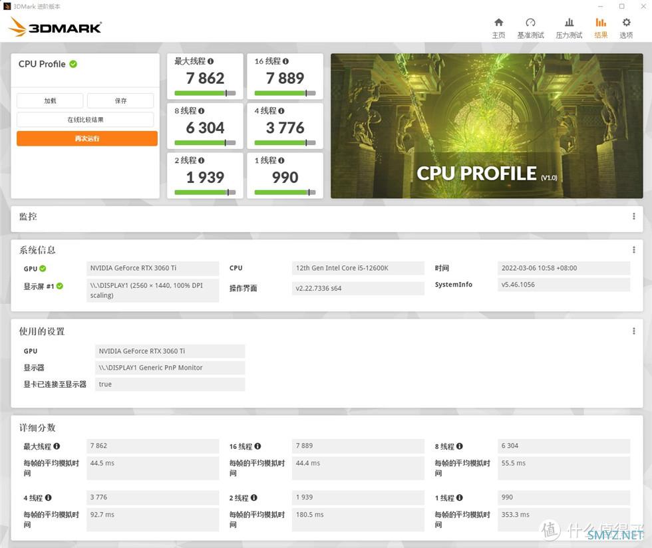Click the 显示器 value "Generic PnP Monitor"
Image resolution: width=652 pixels, height=548 pixels.
pos(170,368)
